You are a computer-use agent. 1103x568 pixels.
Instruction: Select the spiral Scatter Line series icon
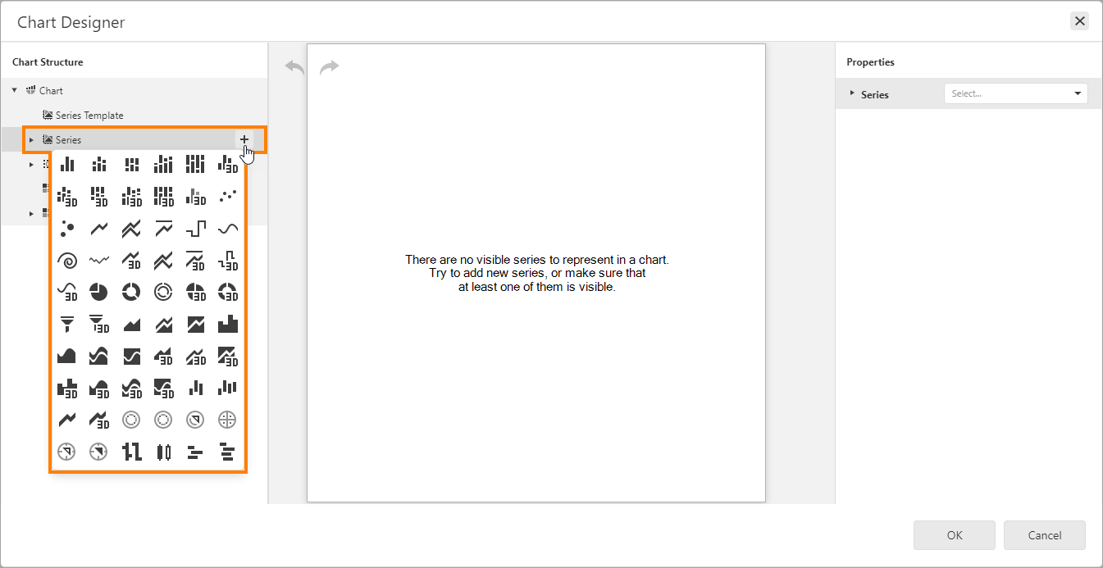[x=67, y=261]
